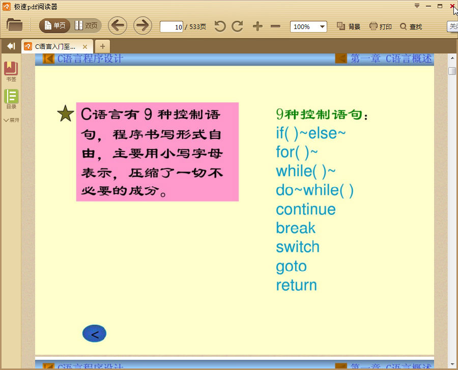Open a PDF file via the folder icon
Screen dimensions: 458x370
(15, 24)
